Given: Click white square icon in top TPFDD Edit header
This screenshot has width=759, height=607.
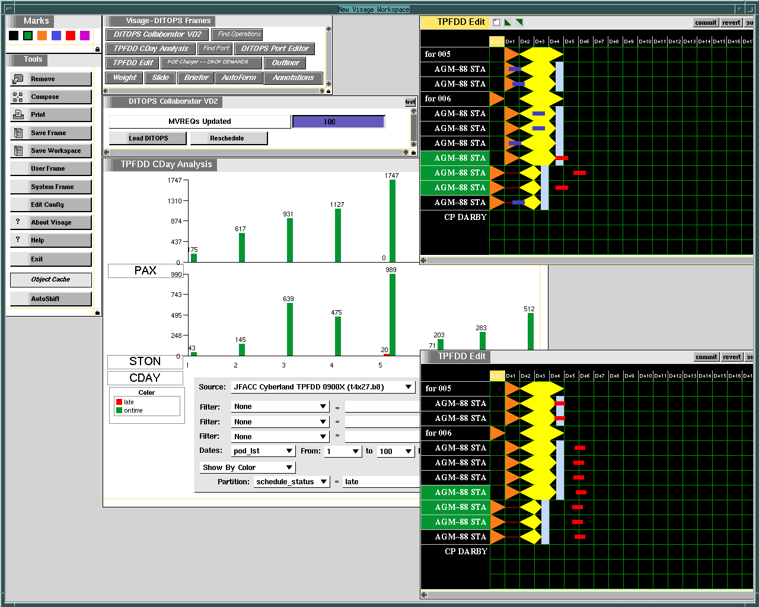Looking at the screenshot, I should tap(496, 23).
